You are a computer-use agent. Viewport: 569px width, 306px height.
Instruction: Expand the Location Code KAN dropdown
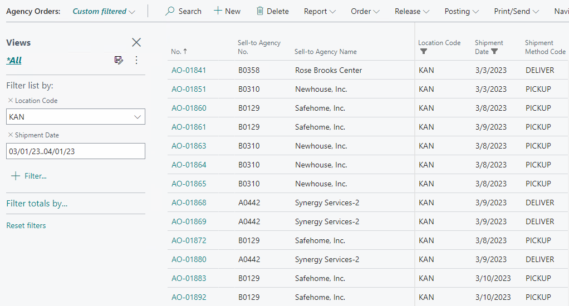pyautogui.click(x=138, y=117)
